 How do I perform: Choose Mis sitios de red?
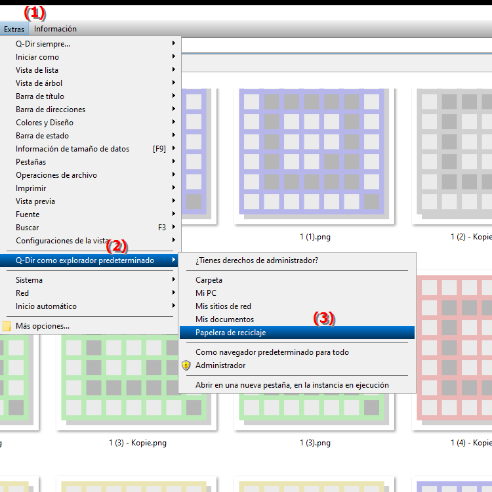coord(297,306)
